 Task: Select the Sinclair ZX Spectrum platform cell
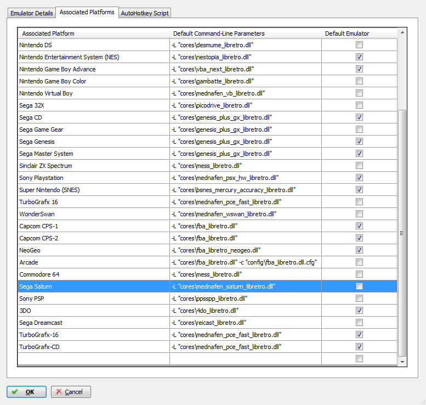(94, 166)
